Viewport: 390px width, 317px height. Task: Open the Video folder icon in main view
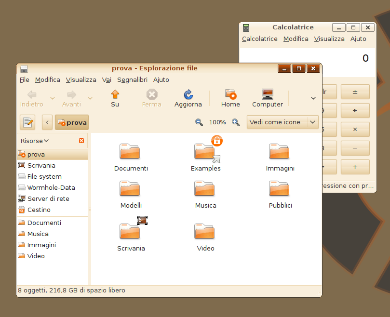(204, 231)
